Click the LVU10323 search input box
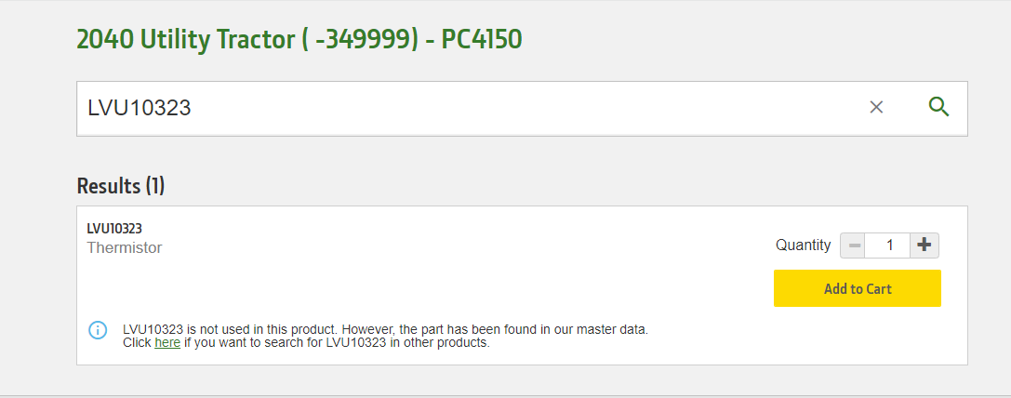The width and height of the screenshot is (1011, 398). pyautogui.click(x=465, y=108)
